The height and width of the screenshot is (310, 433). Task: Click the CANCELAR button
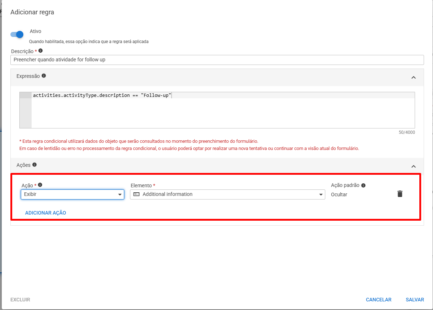pyautogui.click(x=378, y=300)
